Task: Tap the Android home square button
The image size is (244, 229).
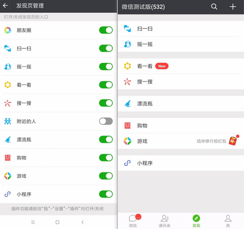Action: point(57,222)
